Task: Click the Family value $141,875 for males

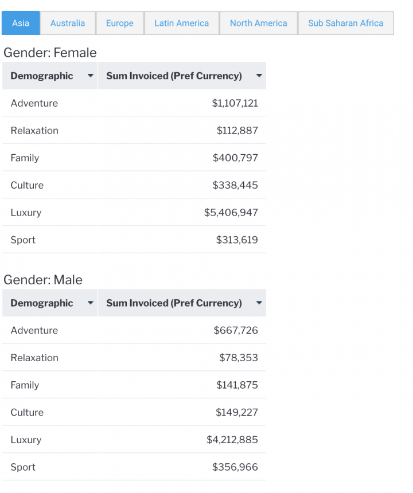Action: (237, 385)
